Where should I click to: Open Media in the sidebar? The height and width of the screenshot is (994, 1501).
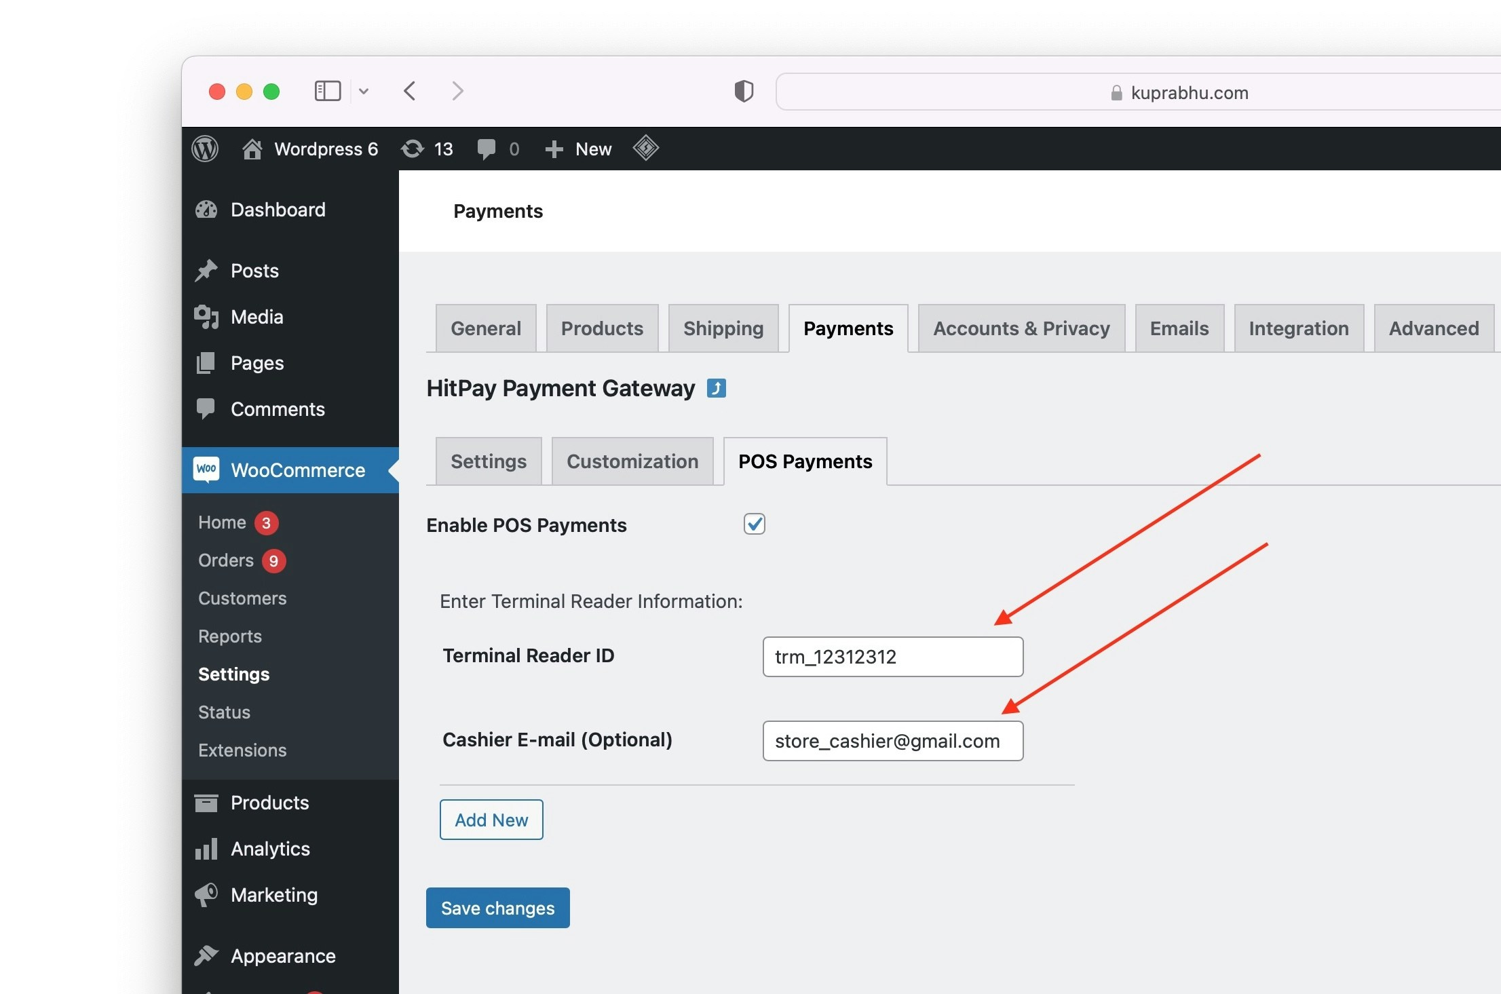(x=290, y=317)
